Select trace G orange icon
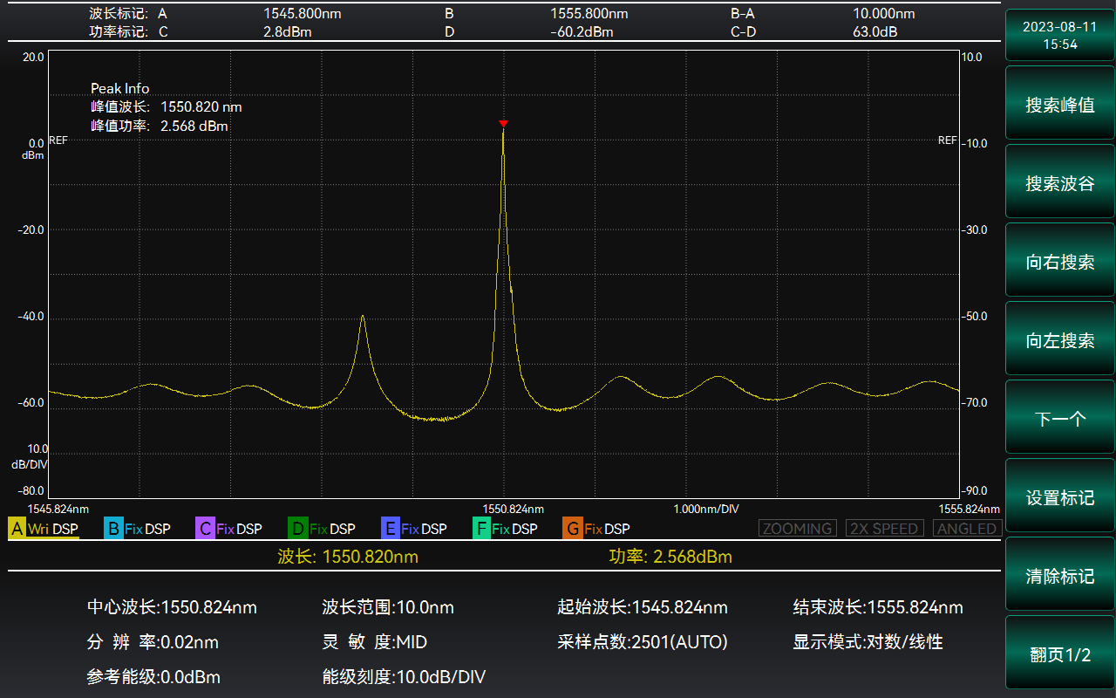Screen dimensions: 1116x698 point(572,529)
